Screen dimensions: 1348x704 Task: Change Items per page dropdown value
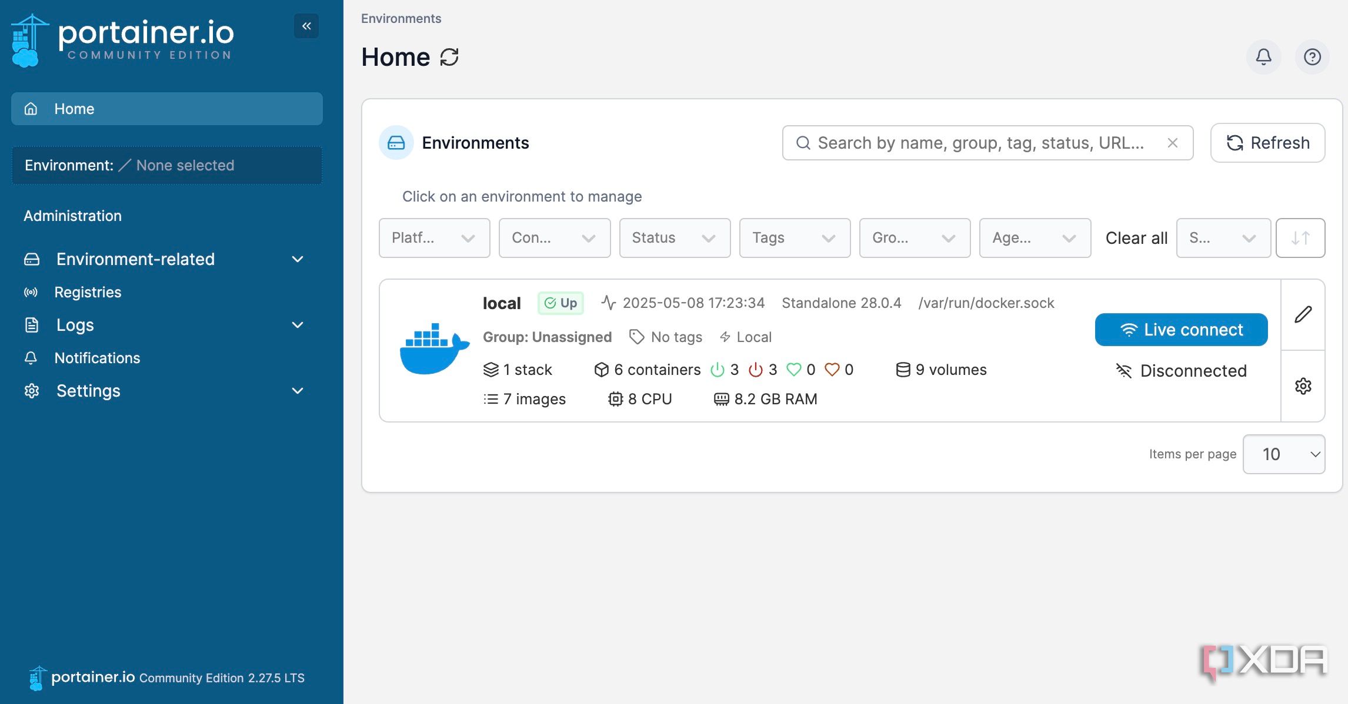point(1283,454)
